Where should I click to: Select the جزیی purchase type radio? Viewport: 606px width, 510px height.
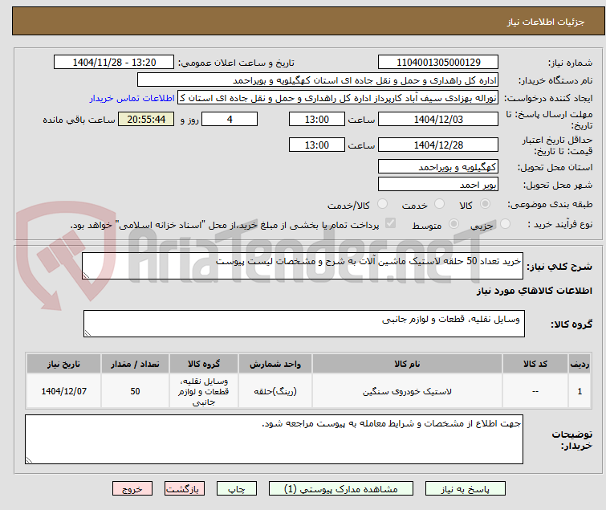click(505, 224)
